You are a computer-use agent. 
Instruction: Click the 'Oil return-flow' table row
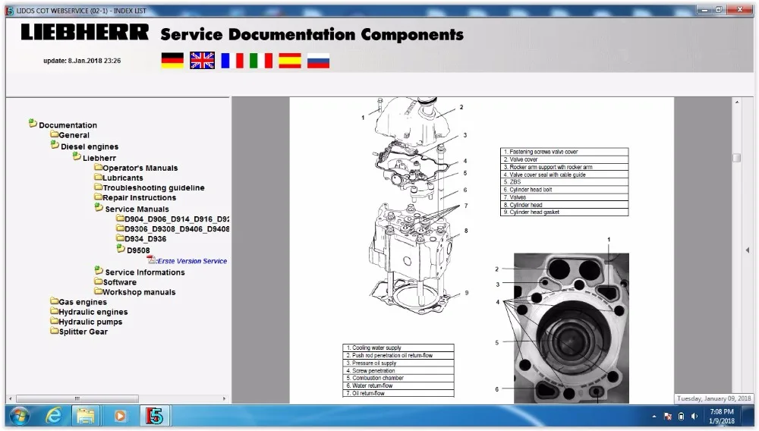pyautogui.click(x=398, y=393)
